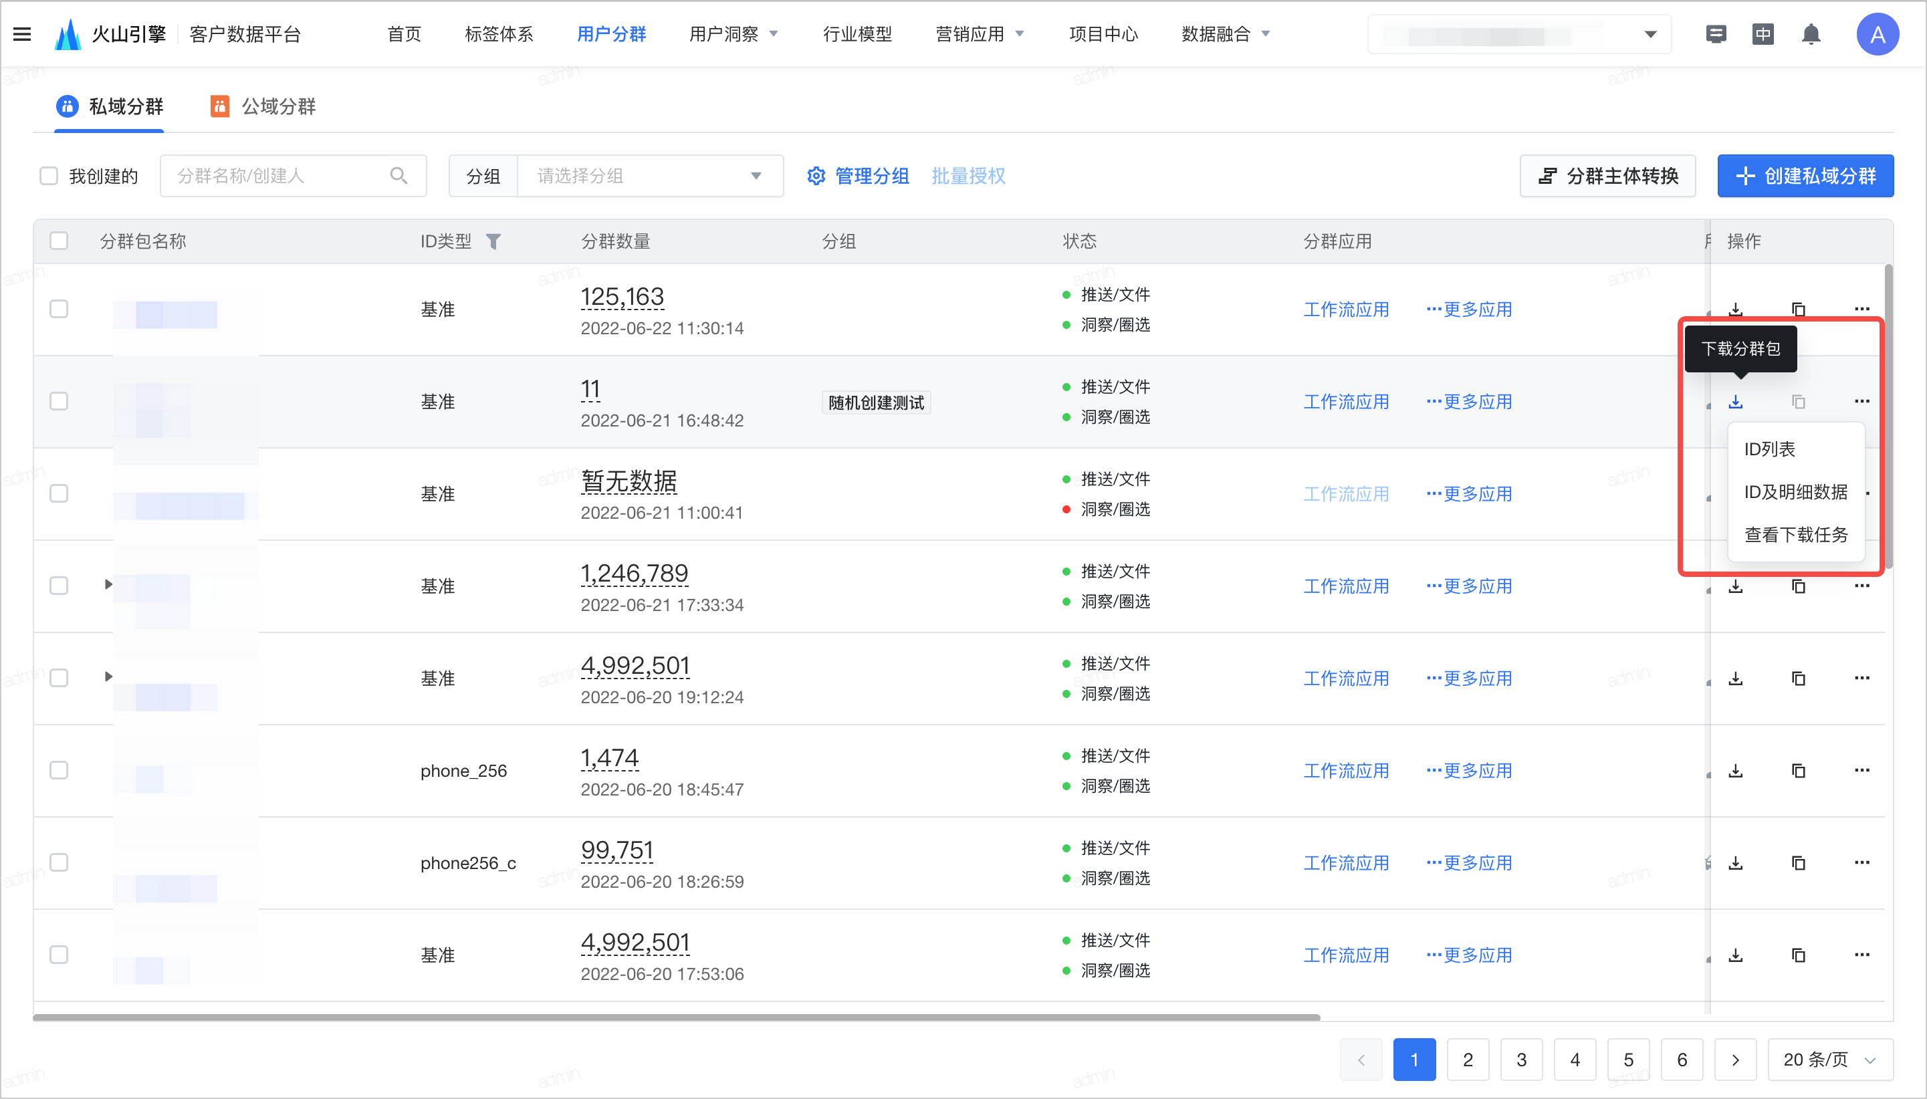This screenshot has height=1099, width=1927.
Task: Download the 2022-06-20 17:53:06 segment
Action: [1735, 955]
